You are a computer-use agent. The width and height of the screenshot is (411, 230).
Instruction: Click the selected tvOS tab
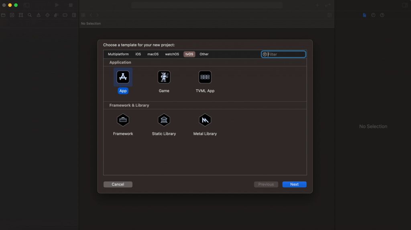click(189, 54)
